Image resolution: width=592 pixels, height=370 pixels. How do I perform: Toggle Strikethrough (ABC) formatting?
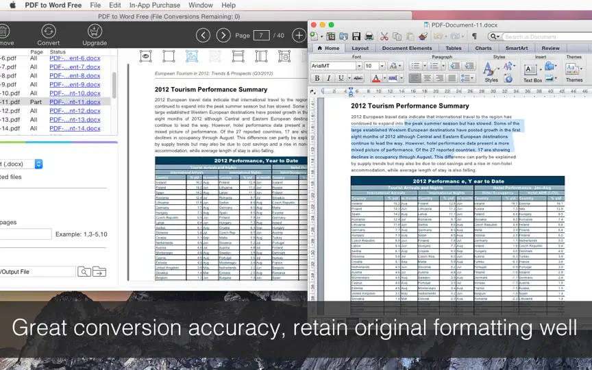(358, 78)
